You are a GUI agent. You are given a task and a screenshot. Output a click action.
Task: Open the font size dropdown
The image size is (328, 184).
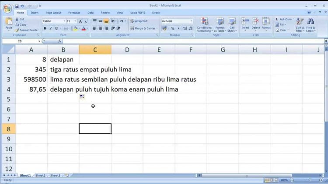75,21
